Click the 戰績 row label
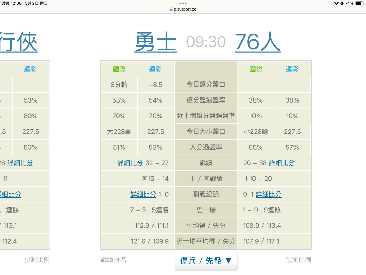 pyautogui.click(x=206, y=163)
